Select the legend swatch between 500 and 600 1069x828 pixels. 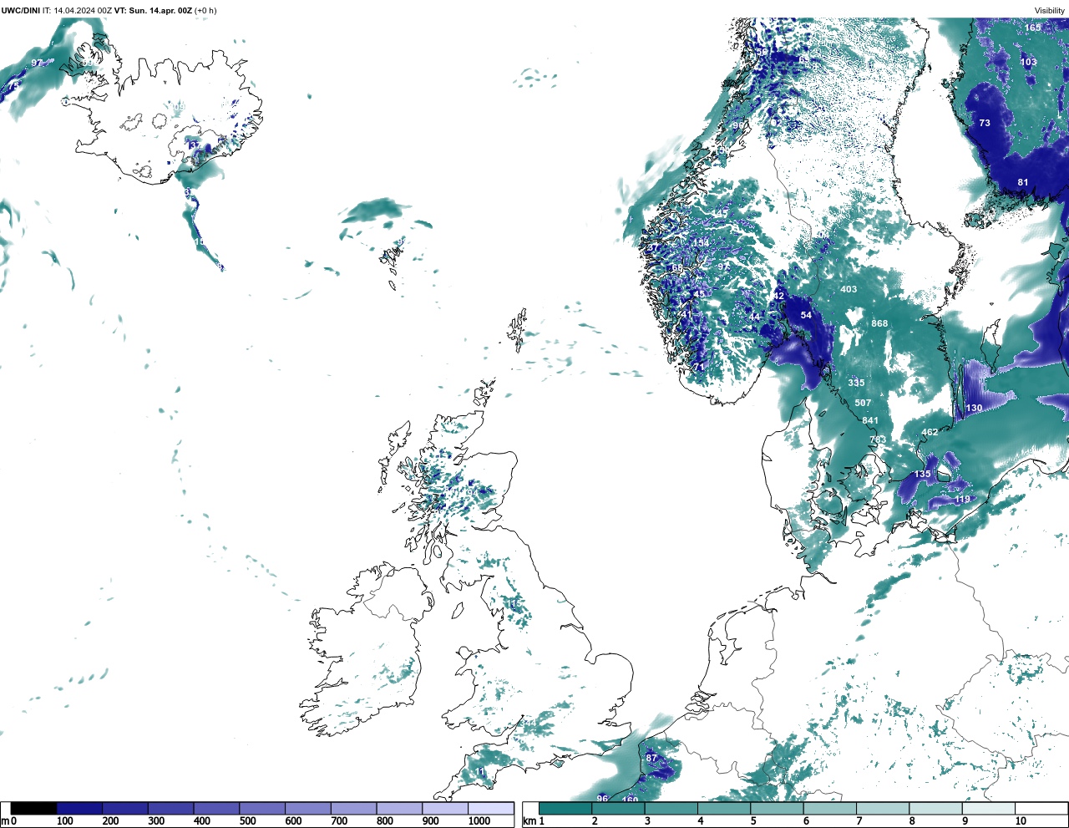point(262,808)
